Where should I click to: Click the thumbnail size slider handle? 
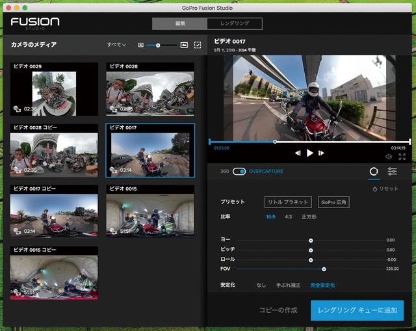pos(158,46)
